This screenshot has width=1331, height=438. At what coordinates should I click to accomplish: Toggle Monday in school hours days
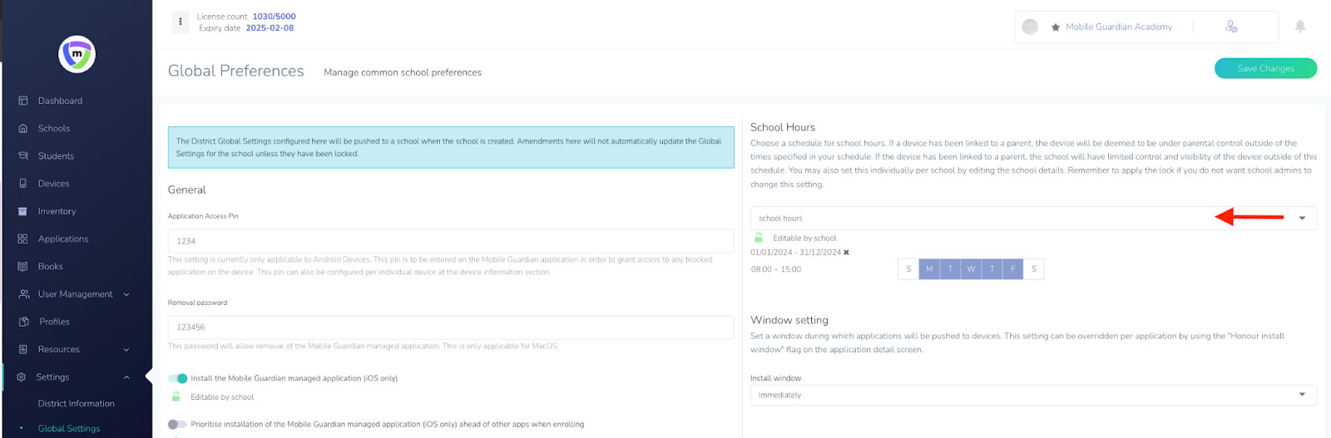click(929, 269)
